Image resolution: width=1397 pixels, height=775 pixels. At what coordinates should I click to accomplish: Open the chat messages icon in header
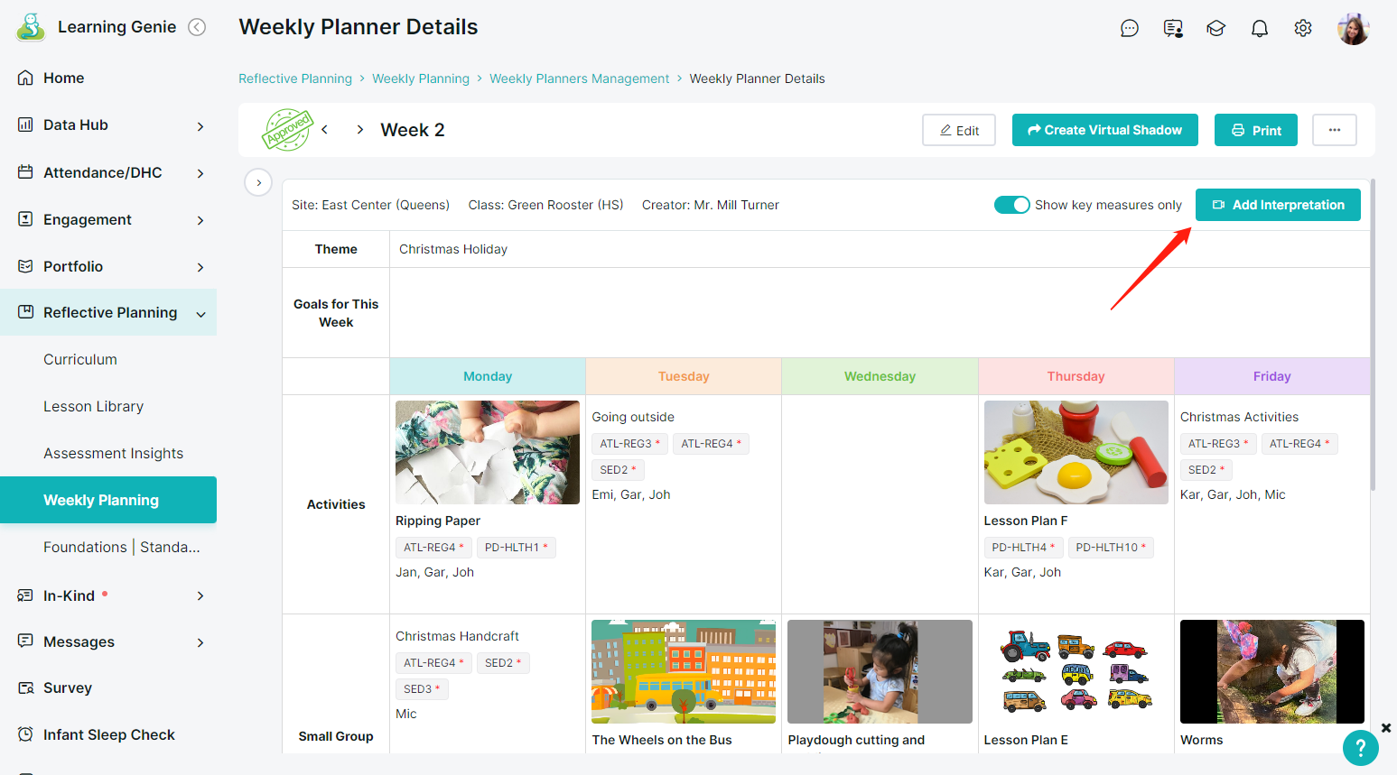(1129, 29)
